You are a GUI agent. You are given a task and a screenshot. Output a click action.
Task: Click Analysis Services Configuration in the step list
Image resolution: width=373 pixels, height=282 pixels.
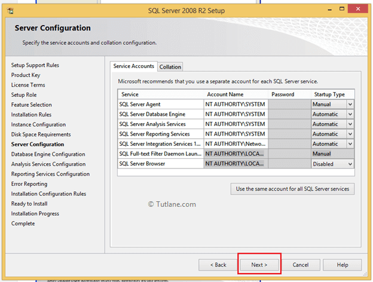48,164
